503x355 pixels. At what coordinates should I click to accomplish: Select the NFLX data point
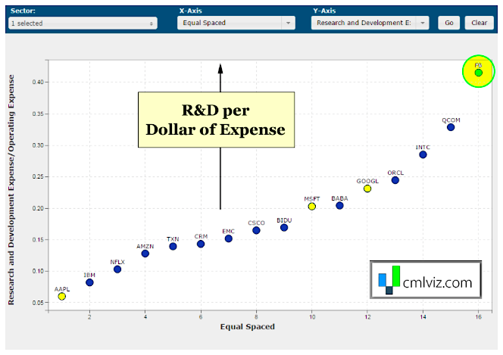[x=117, y=269]
